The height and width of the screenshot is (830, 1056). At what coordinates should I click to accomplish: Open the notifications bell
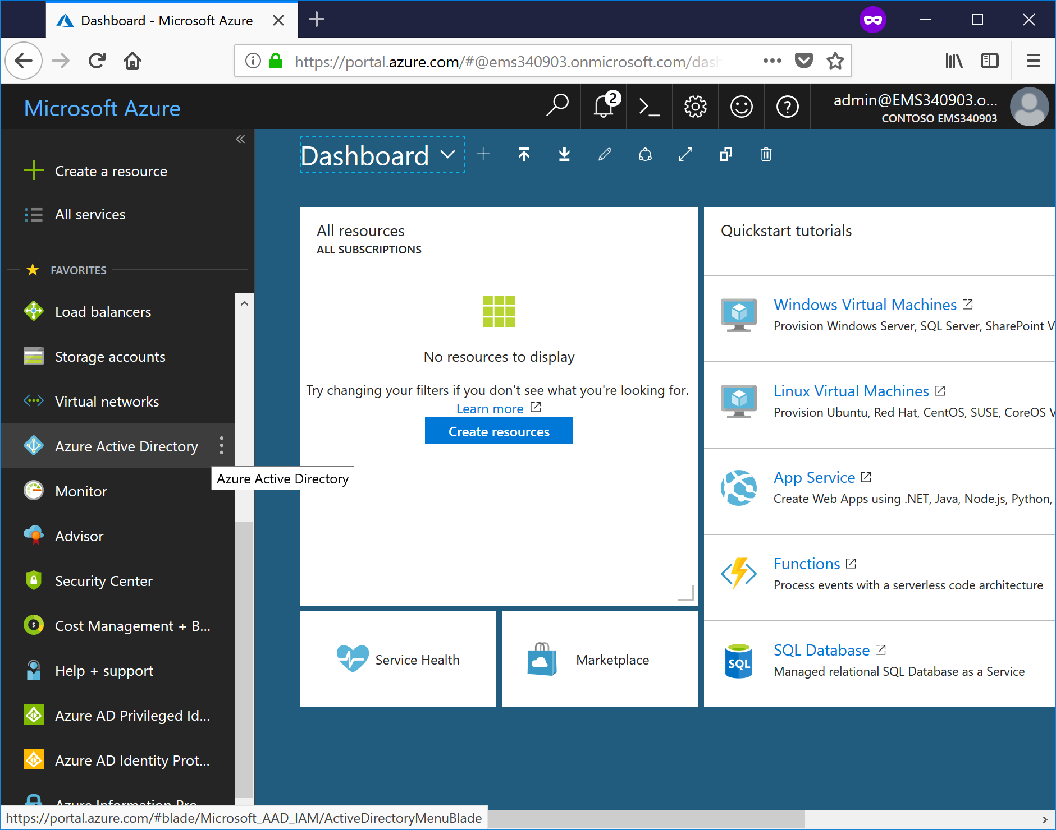point(604,106)
